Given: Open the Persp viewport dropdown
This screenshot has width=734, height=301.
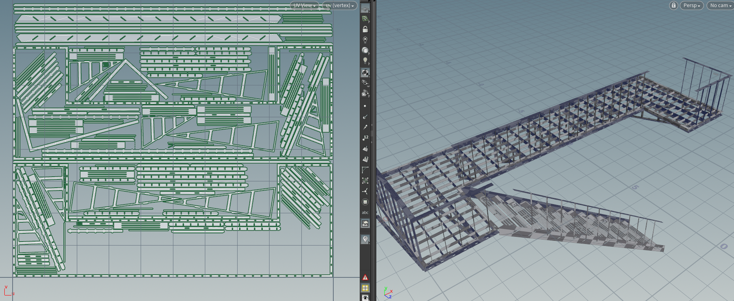Looking at the screenshot, I should click(691, 6).
